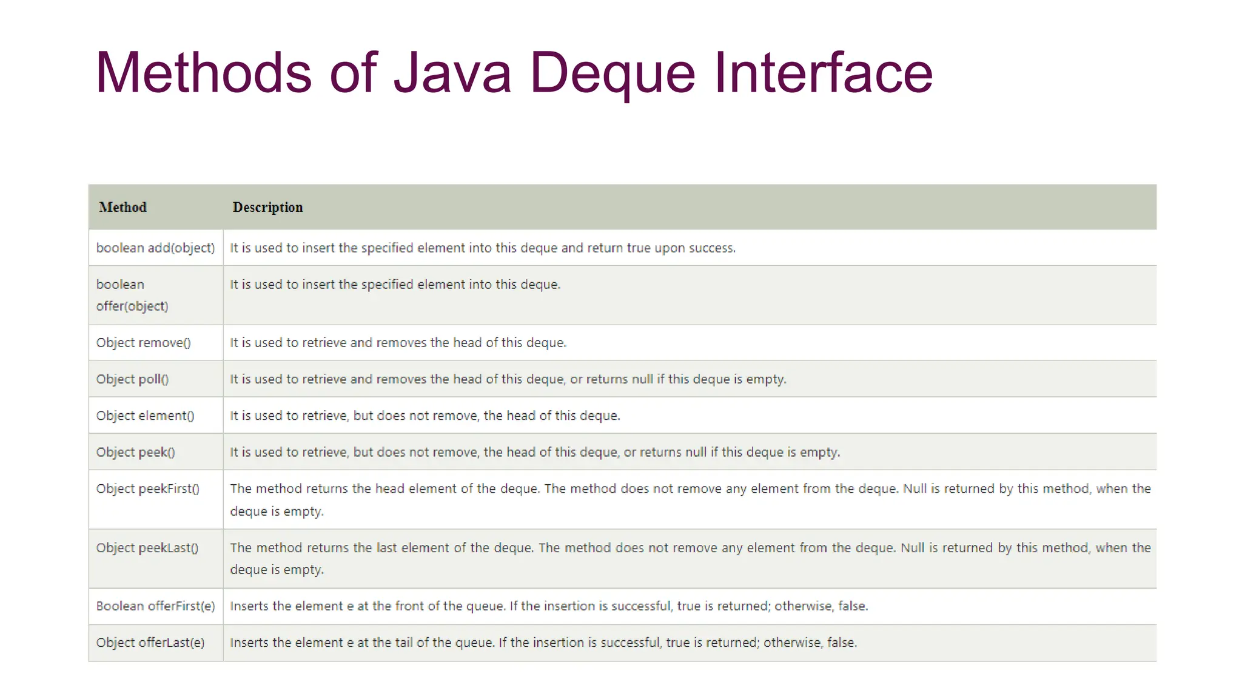Click the 'Object remove()' method cell
The image size is (1242, 699).
click(156, 343)
